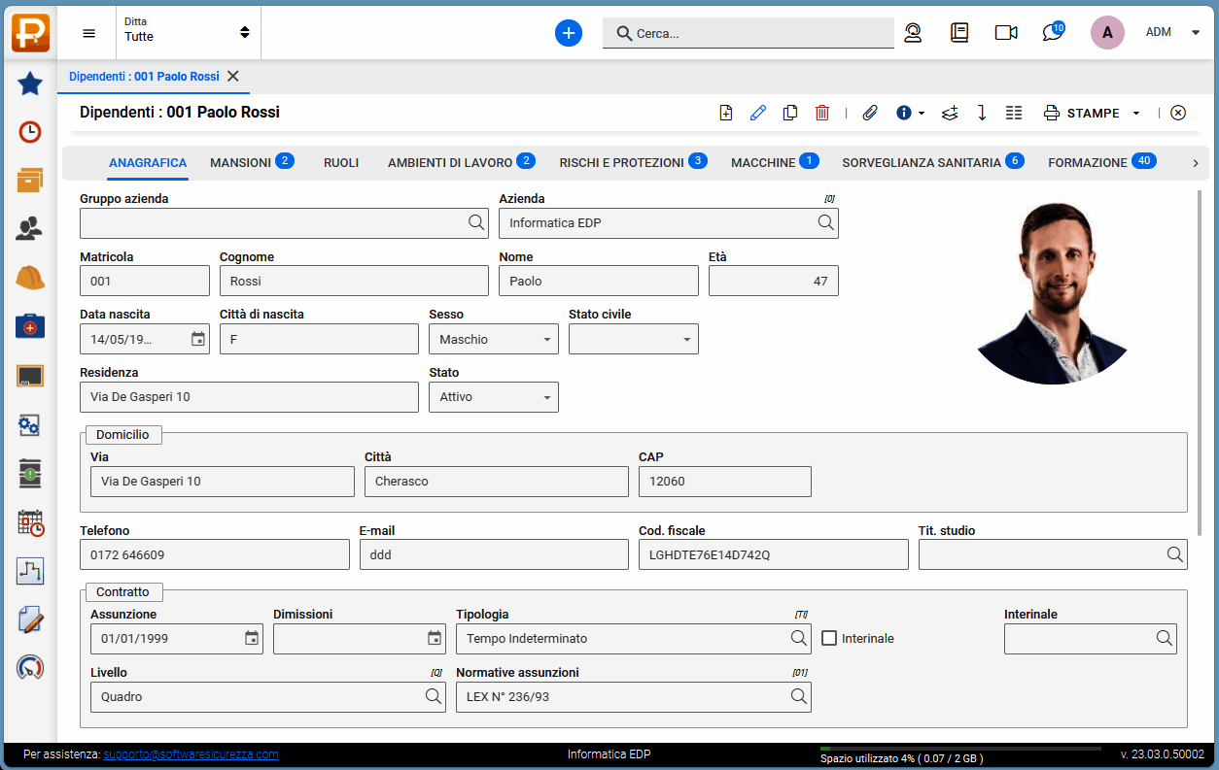This screenshot has width=1219, height=770.
Task: Open the Formazione tab
Action: tap(1087, 162)
